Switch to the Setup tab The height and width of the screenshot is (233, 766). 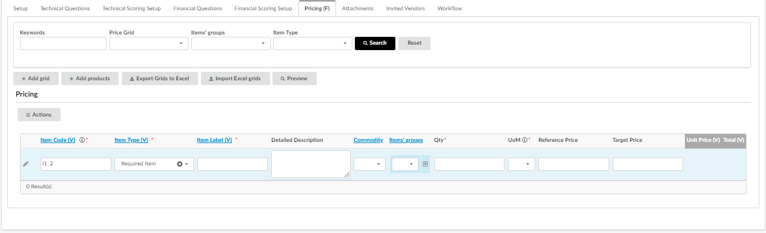[x=21, y=8]
